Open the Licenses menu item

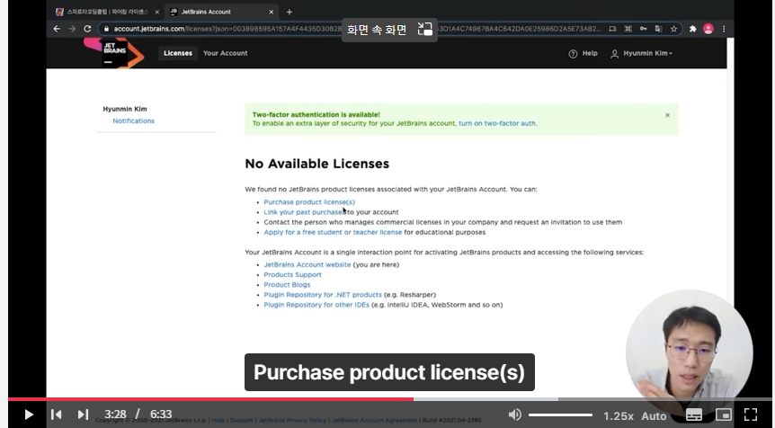[x=178, y=53]
